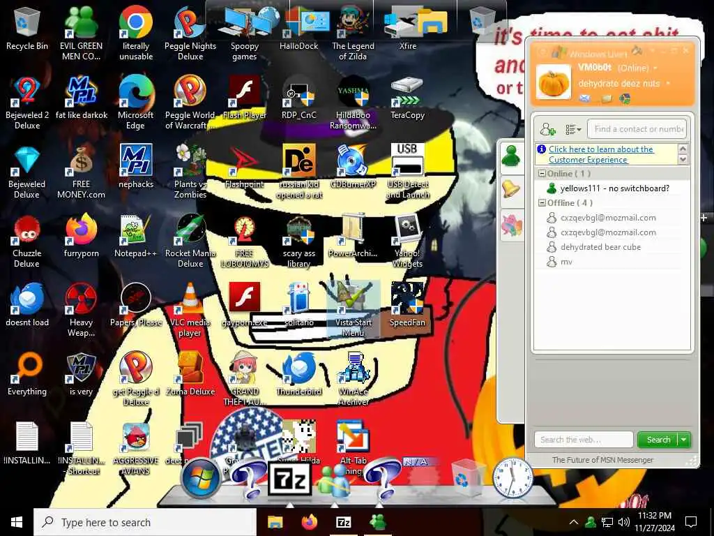Click the analog clock on the bottom dock
Viewport: 714px width, 536px height.
point(512,477)
